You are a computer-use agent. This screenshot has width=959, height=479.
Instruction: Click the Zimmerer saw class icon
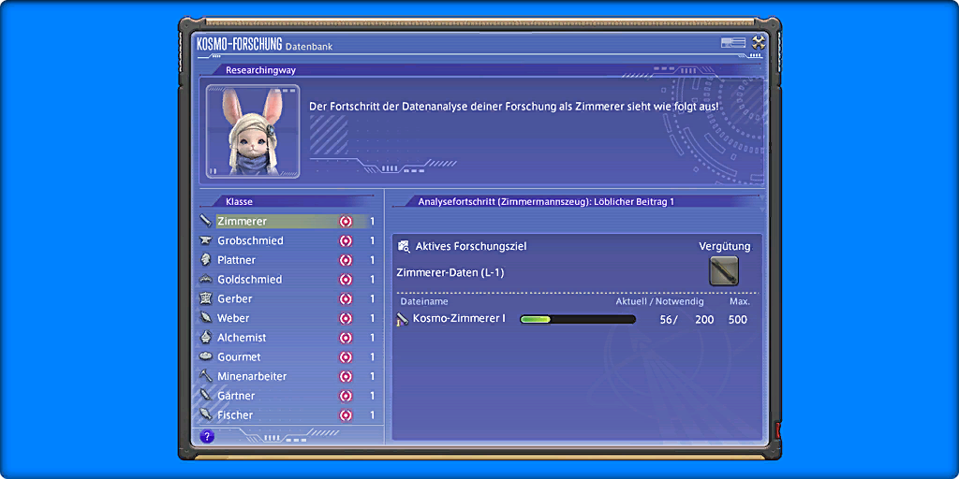point(205,222)
